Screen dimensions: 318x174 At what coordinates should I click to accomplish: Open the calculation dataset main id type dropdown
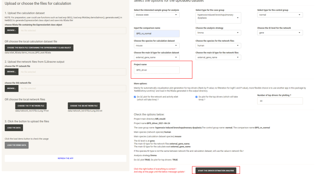coord(157,57)
